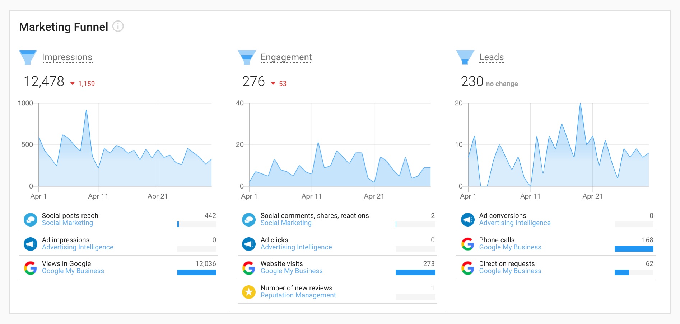This screenshot has width=680, height=324.
Task: Click the Phone calls progress bar
Action: (634, 249)
